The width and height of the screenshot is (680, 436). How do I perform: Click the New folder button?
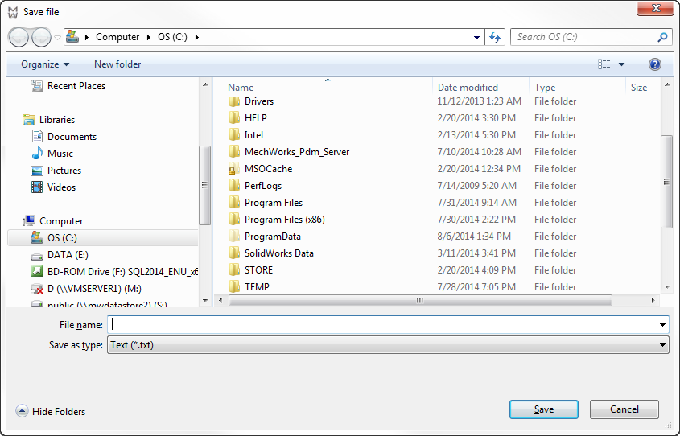click(x=117, y=64)
